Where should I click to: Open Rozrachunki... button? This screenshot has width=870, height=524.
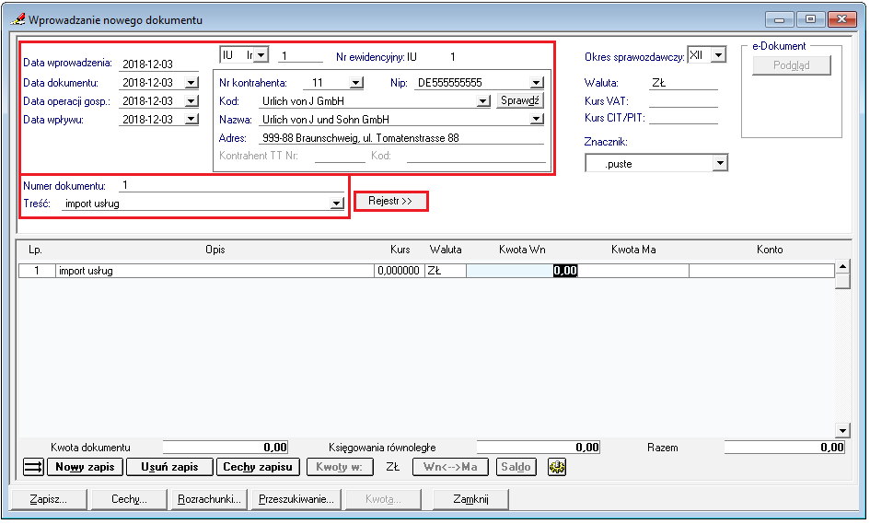(210, 499)
